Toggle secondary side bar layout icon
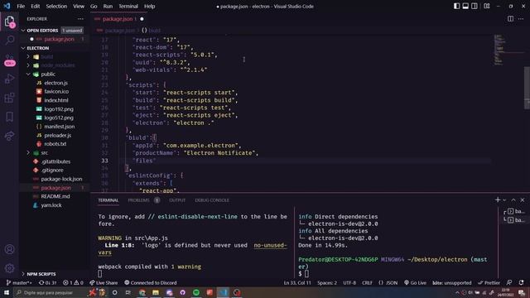Screen dimensions: 530x298 point(475,6)
